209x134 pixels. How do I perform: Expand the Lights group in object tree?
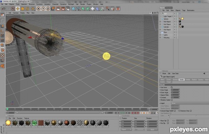(160, 35)
